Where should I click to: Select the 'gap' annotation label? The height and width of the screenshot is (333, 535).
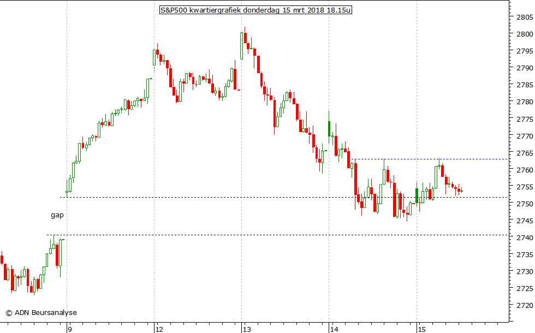[x=57, y=215]
